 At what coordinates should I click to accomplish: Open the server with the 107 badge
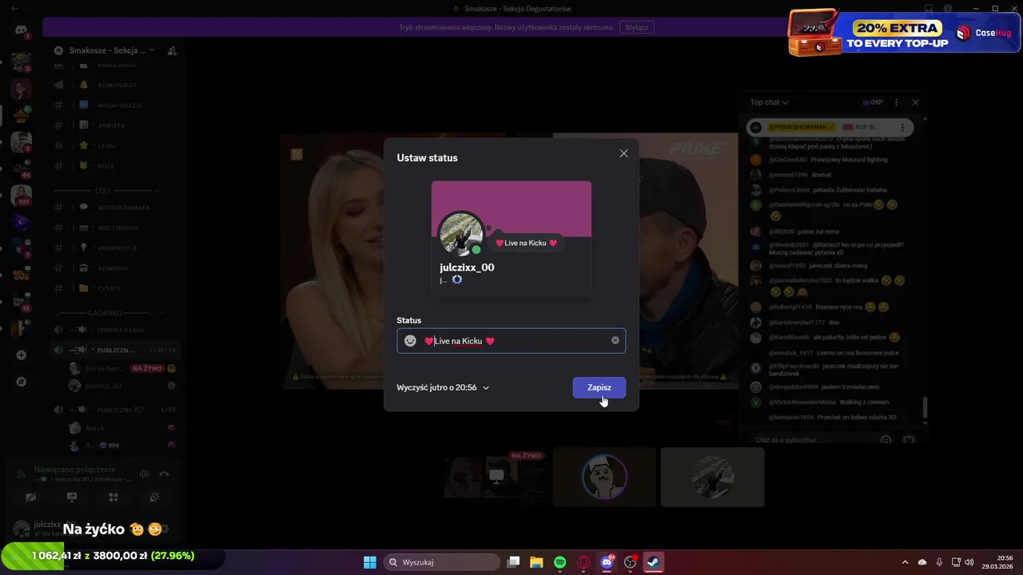(x=21, y=194)
